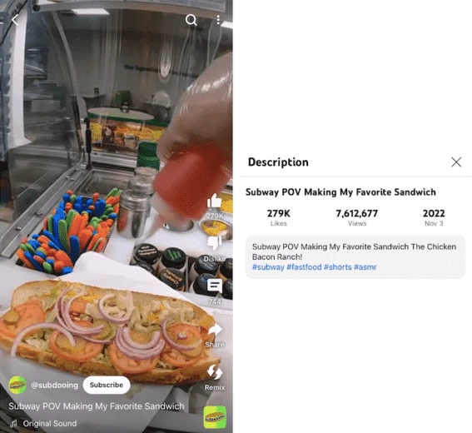The height and width of the screenshot is (433, 472).
Task: Like the video with thumbs up
Action: click(x=215, y=201)
